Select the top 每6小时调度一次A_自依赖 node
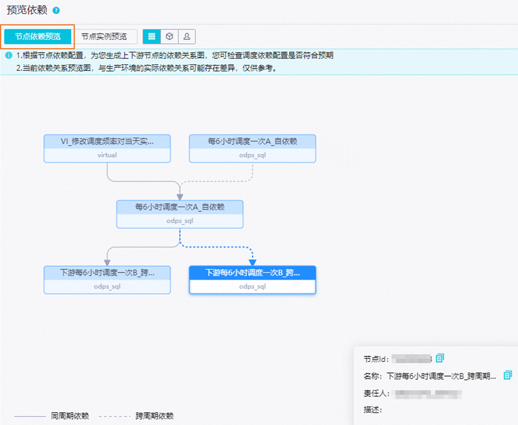The height and width of the screenshot is (425, 518). click(253, 148)
